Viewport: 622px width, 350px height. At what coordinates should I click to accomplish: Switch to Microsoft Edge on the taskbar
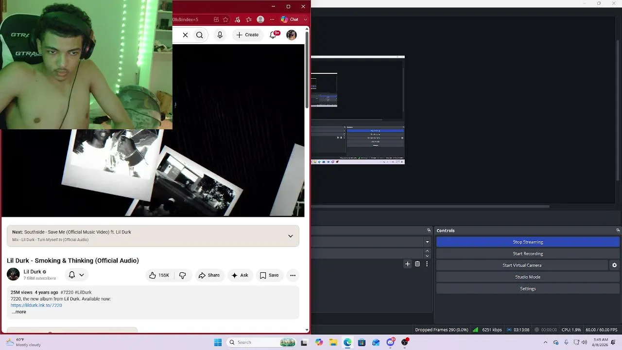pyautogui.click(x=347, y=342)
